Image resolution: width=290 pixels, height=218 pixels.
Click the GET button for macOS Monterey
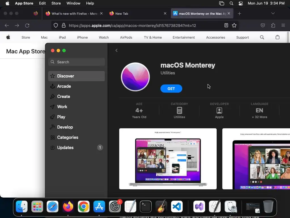coord(171,89)
